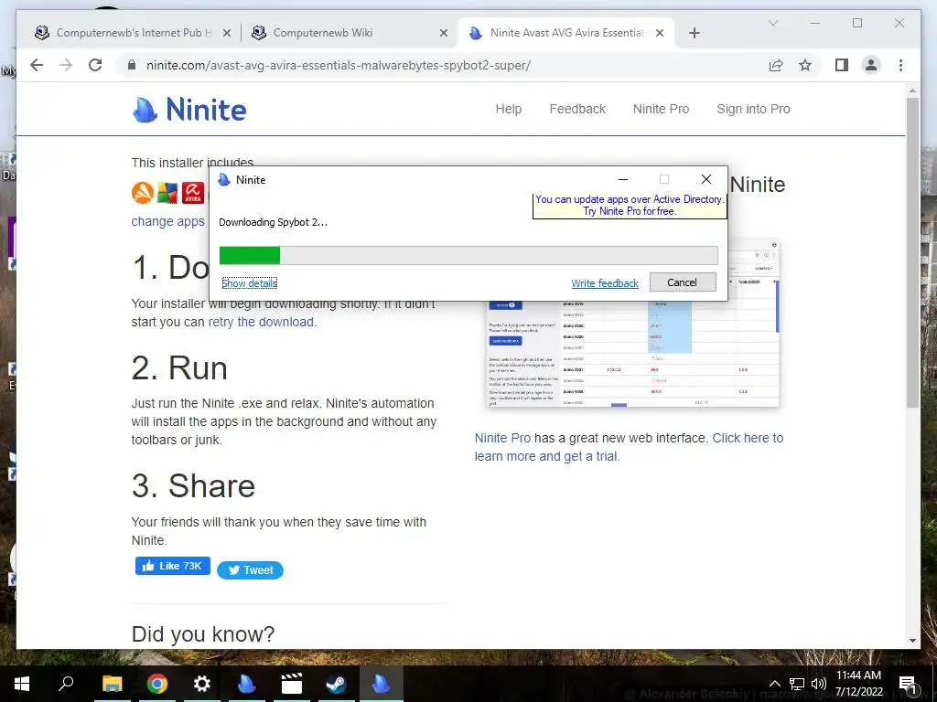Viewport: 937px width, 702px height.
Task: Click the Tweet button
Action: coord(250,570)
